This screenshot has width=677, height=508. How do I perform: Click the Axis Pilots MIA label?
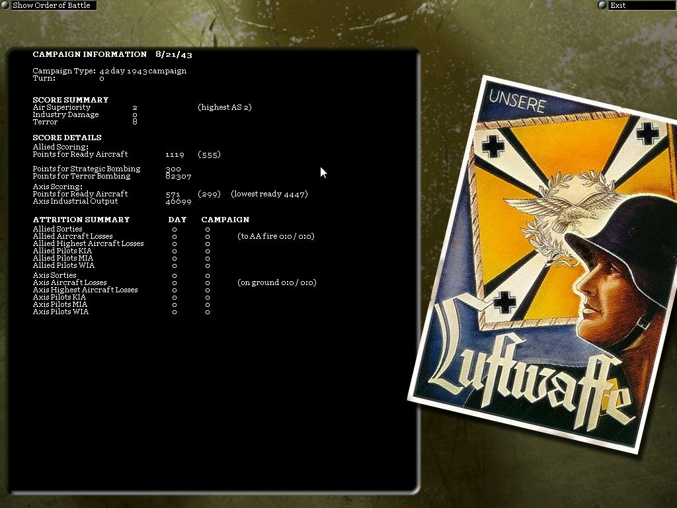pos(60,304)
